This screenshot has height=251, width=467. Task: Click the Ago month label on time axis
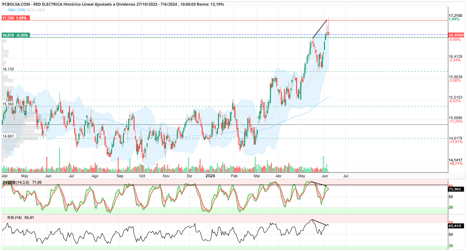pyautogui.click(x=95, y=176)
